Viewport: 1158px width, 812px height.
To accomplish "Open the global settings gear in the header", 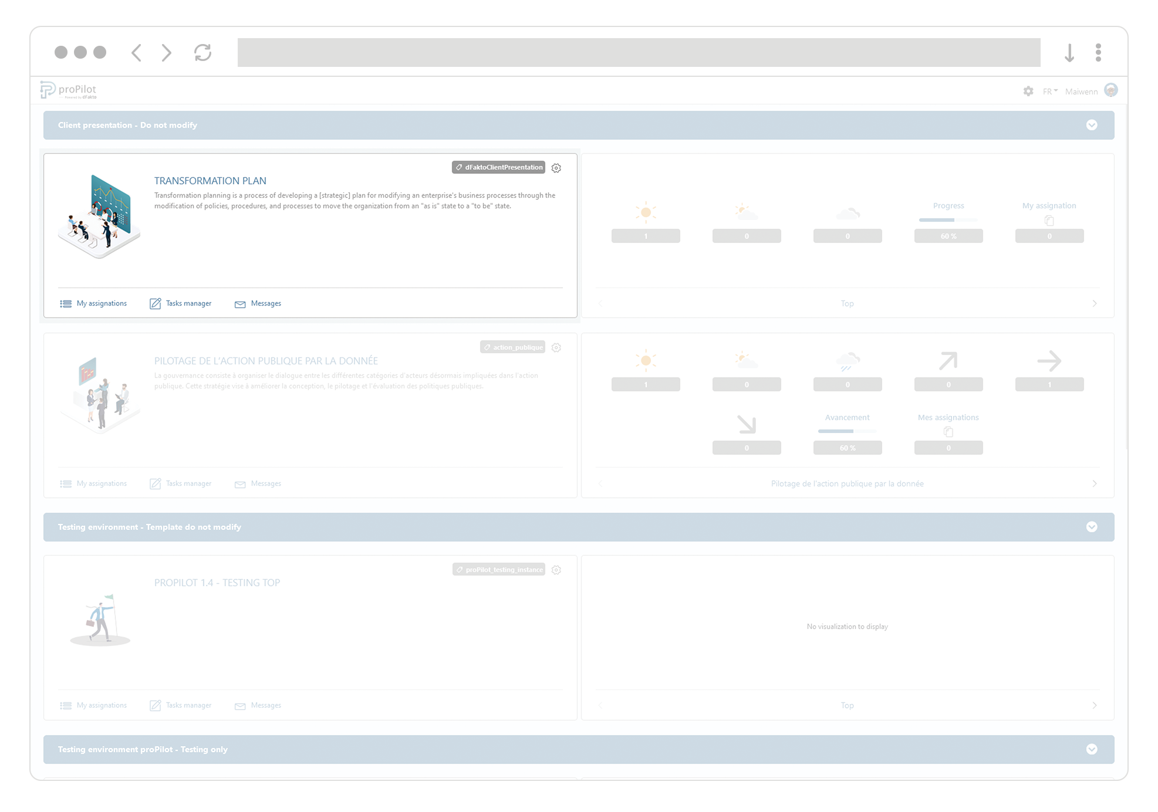I will (1028, 92).
